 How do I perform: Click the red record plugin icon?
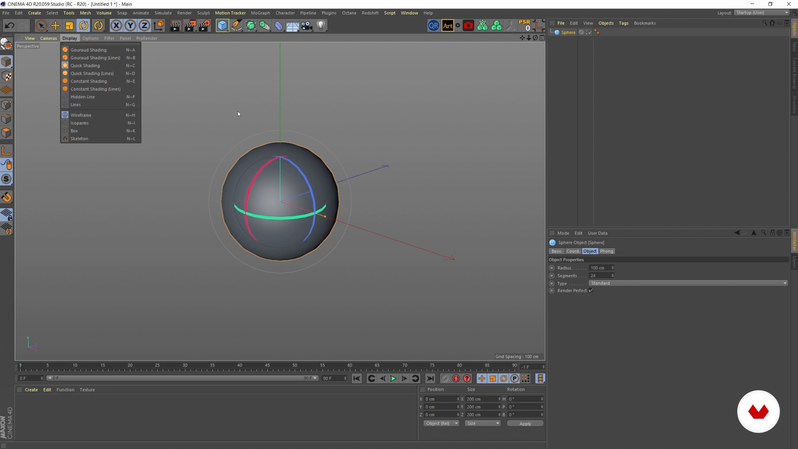(x=468, y=26)
